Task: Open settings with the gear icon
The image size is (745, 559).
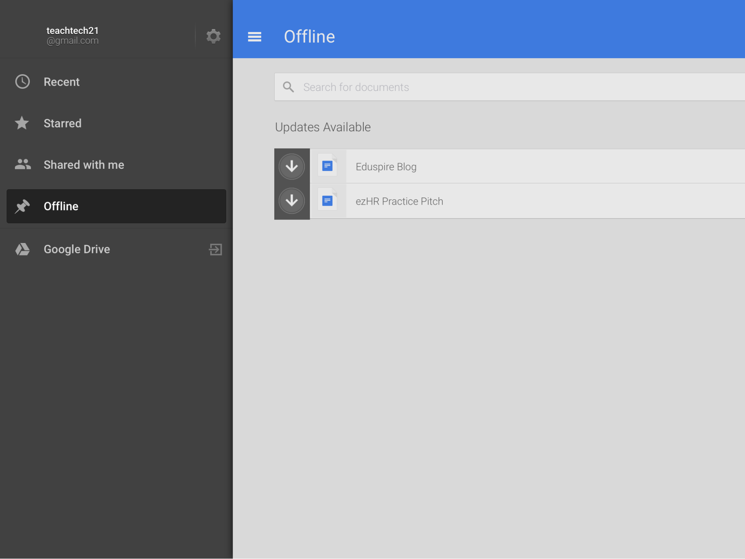Action: [213, 36]
